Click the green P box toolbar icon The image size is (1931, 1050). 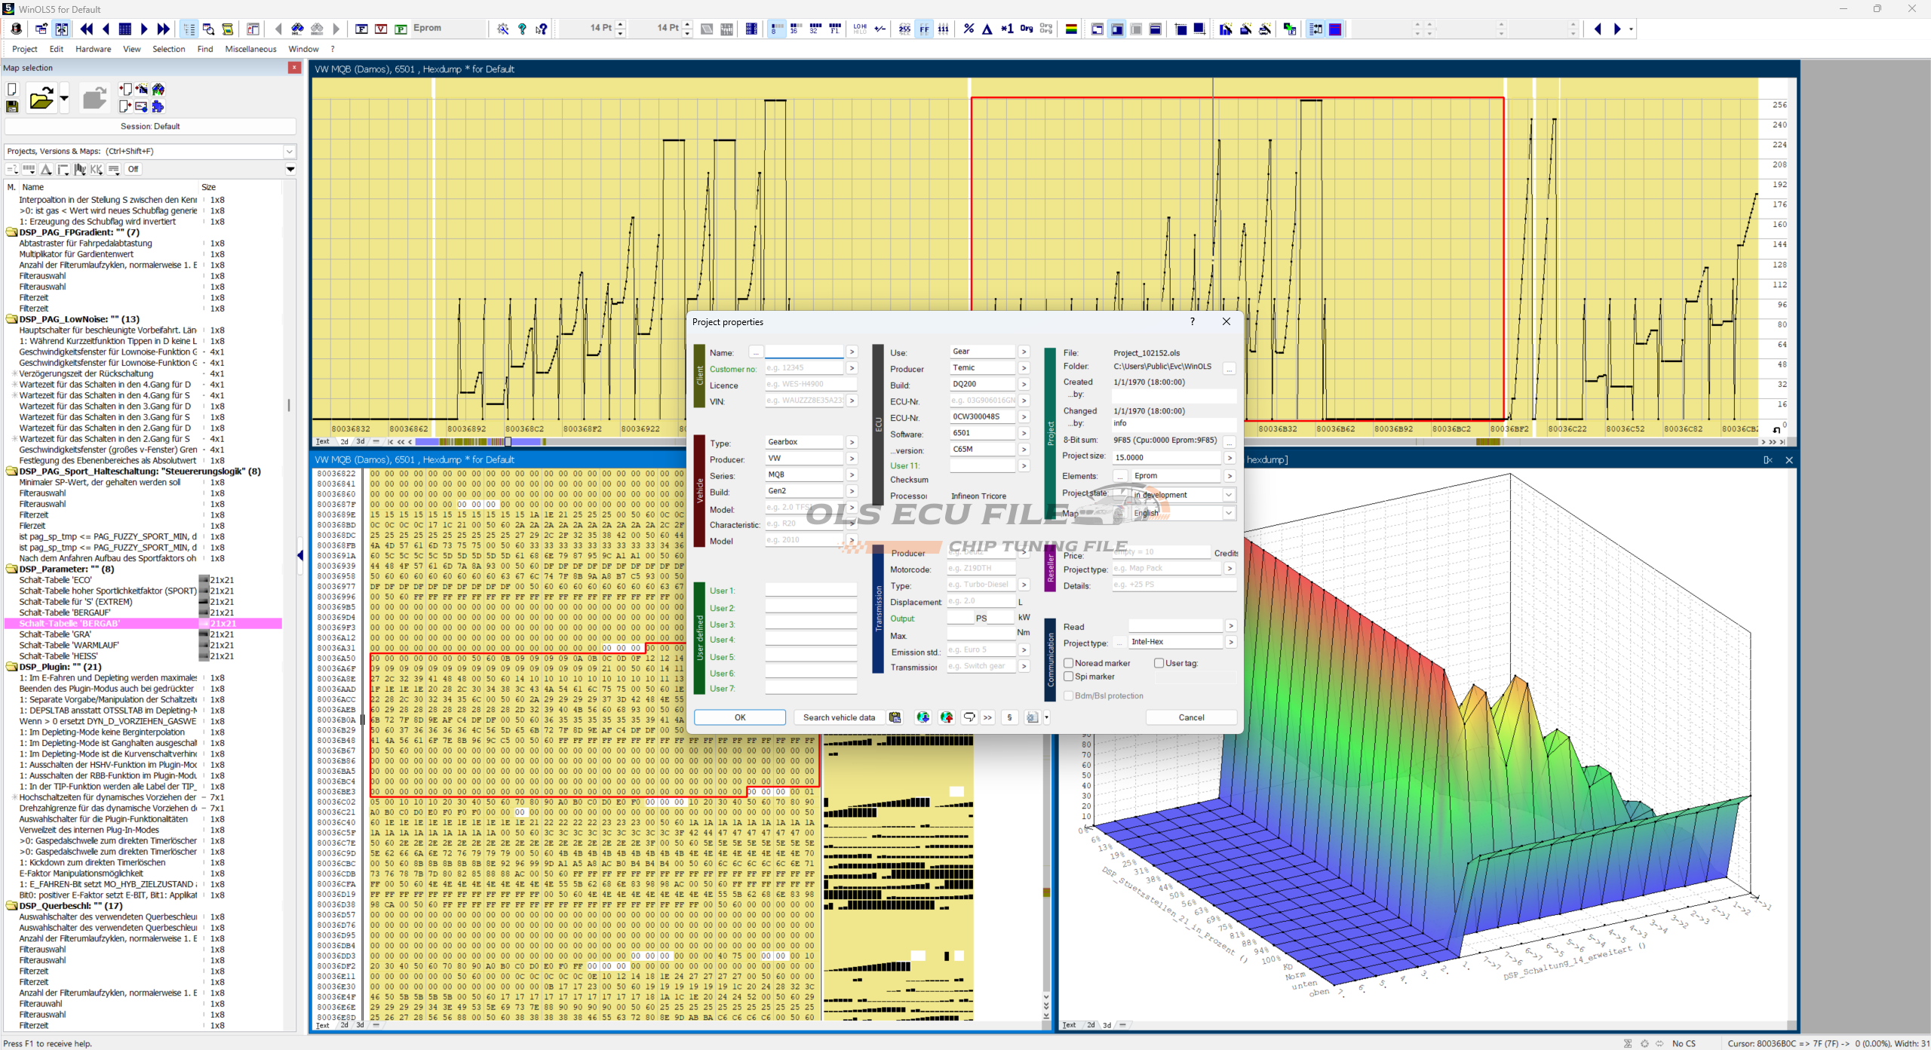[401, 29]
